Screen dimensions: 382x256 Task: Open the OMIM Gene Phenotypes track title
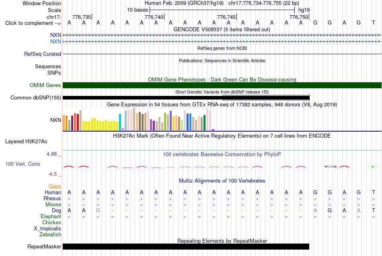click(x=222, y=79)
